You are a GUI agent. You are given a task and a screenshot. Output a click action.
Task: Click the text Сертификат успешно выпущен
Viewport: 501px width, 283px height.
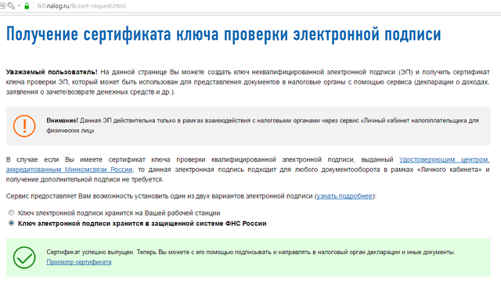[90, 252]
